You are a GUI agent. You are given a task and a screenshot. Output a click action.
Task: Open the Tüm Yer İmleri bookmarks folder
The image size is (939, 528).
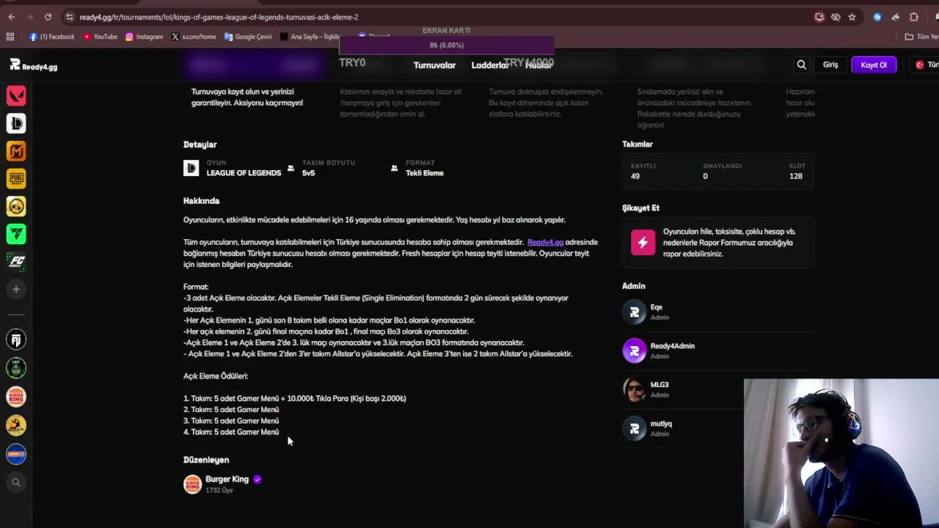click(x=921, y=37)
